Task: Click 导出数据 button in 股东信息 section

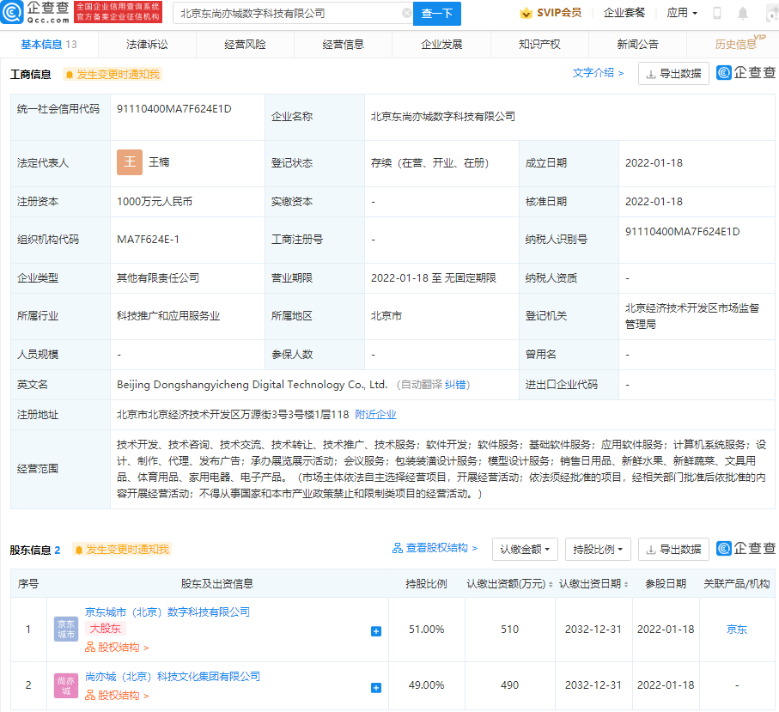Action: click(673, 549)
